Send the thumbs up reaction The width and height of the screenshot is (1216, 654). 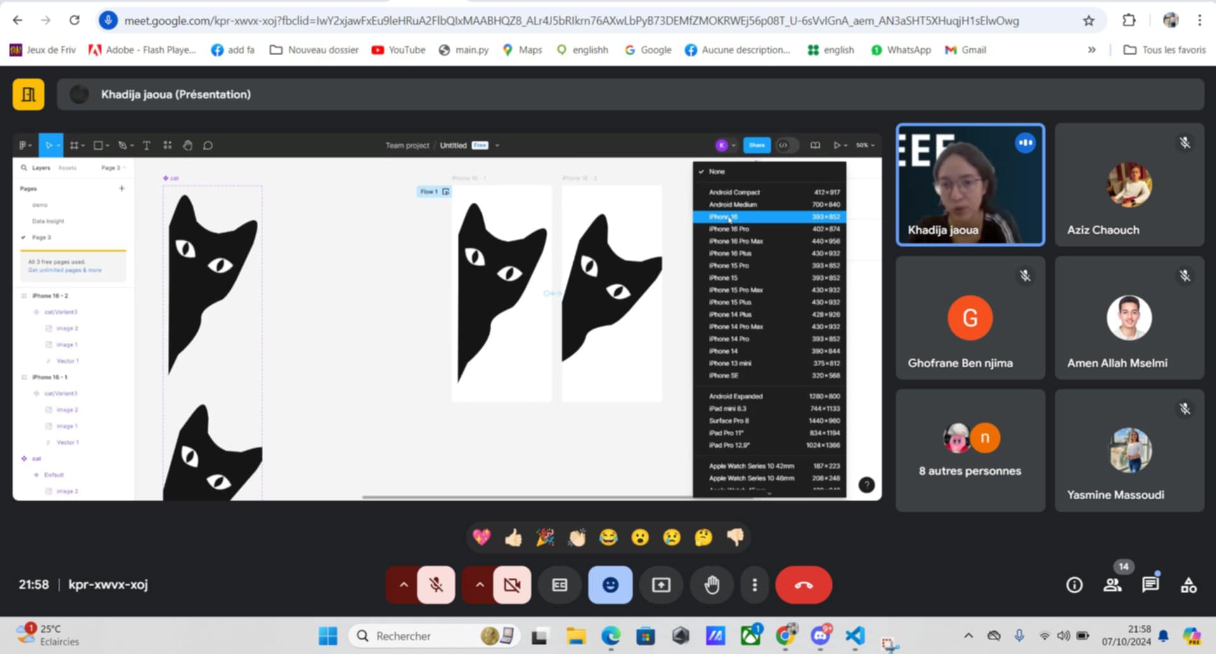click(x=514, y=537)
